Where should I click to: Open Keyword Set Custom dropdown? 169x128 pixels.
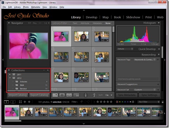(x=145, y=90)
